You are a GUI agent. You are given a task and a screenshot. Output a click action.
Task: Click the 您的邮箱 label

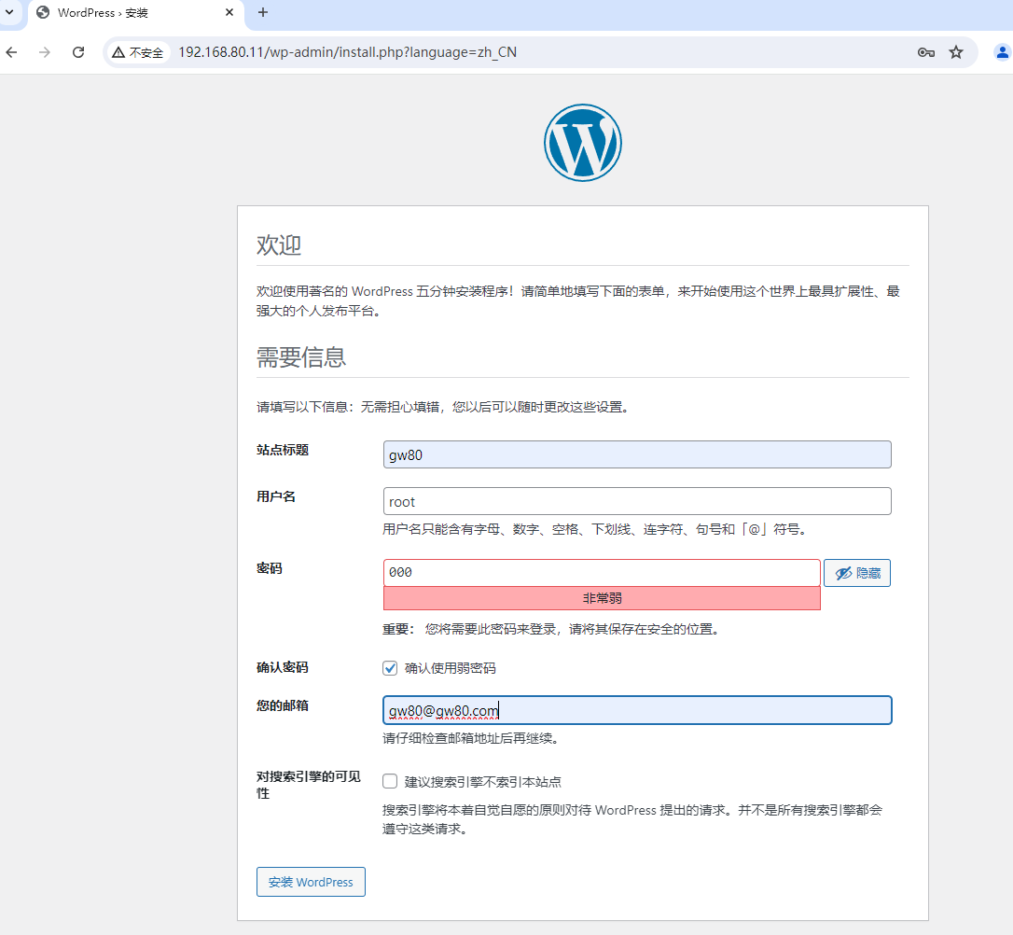click(283, 705)
